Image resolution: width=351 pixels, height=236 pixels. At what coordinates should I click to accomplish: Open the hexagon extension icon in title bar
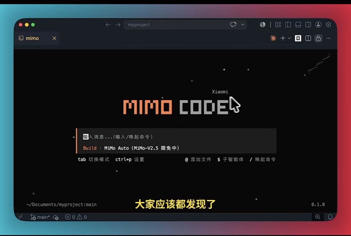263,25
